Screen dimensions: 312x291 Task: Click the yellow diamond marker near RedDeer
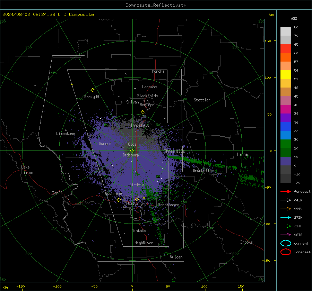(143, 112)
